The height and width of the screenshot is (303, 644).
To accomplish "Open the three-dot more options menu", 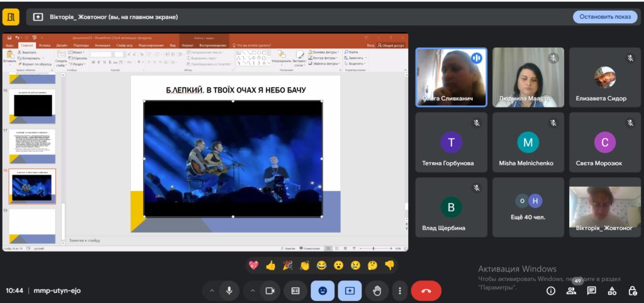I will 399,290.
